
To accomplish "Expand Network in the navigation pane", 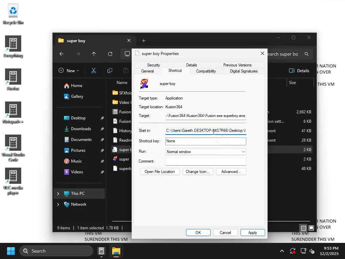I will [58, 204].
